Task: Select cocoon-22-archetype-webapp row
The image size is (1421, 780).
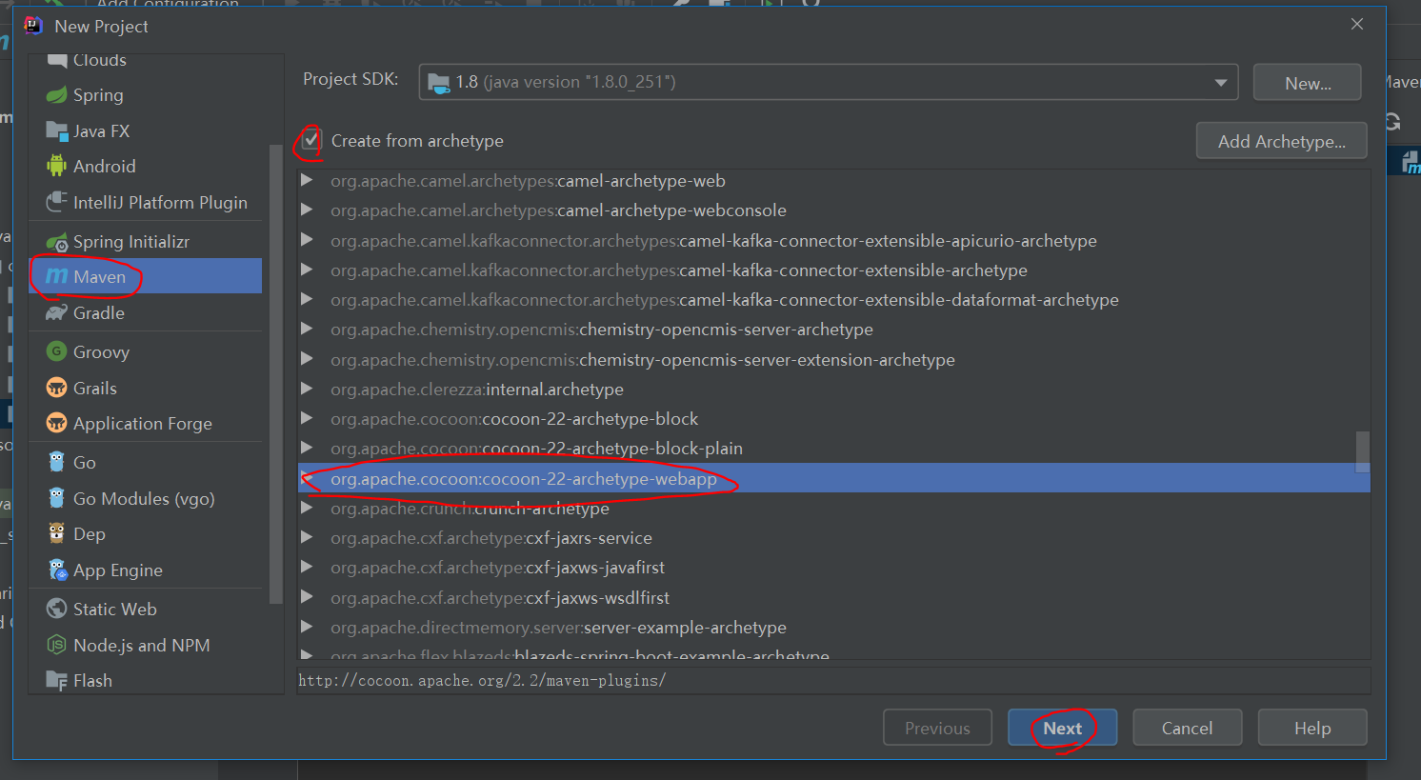Action: [x=834, y=478]
